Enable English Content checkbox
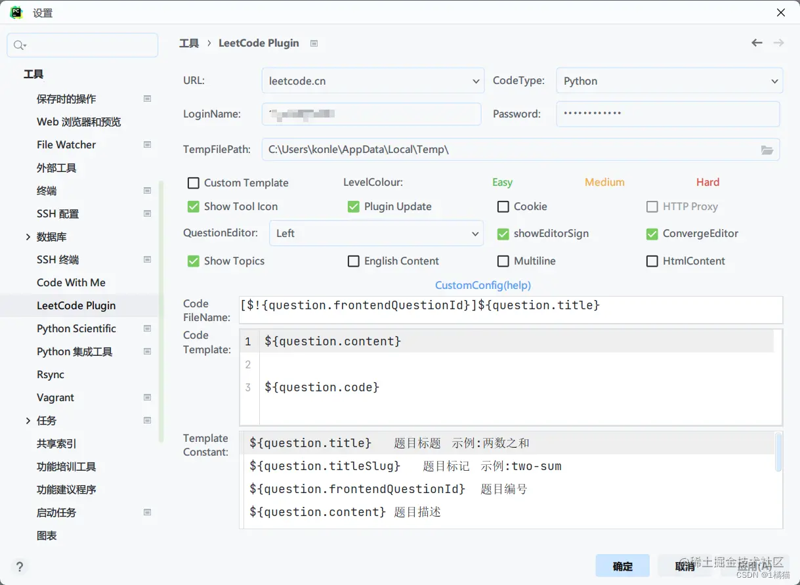 pyautogui.click(x=354, y=261)
